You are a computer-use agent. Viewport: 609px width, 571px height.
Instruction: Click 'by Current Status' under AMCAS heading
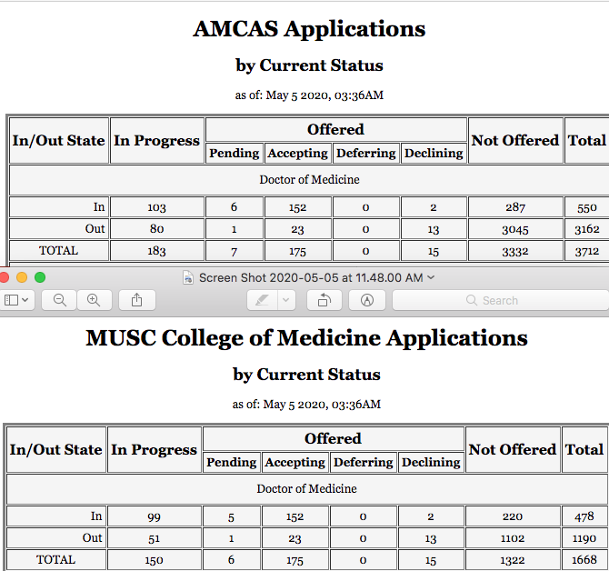(309, 65)
